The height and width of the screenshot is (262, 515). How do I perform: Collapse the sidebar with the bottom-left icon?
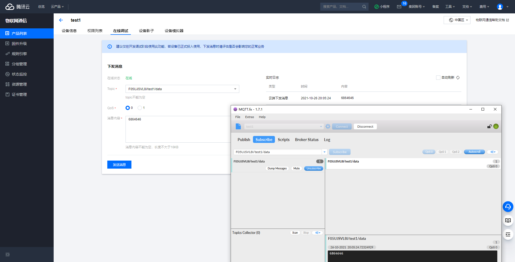8,255
